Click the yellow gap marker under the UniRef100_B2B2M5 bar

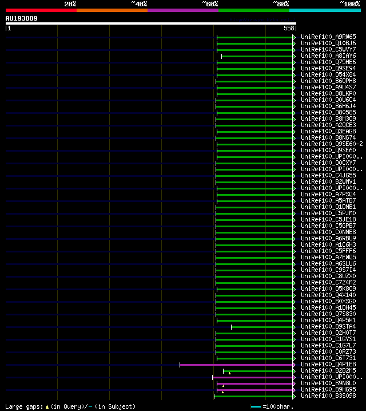[229, 373]
